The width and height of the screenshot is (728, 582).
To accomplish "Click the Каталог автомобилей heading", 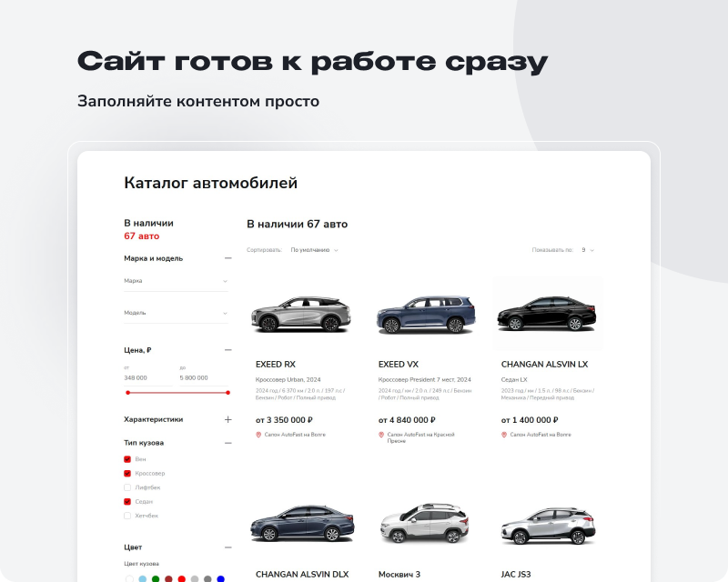I will [211, 183].
